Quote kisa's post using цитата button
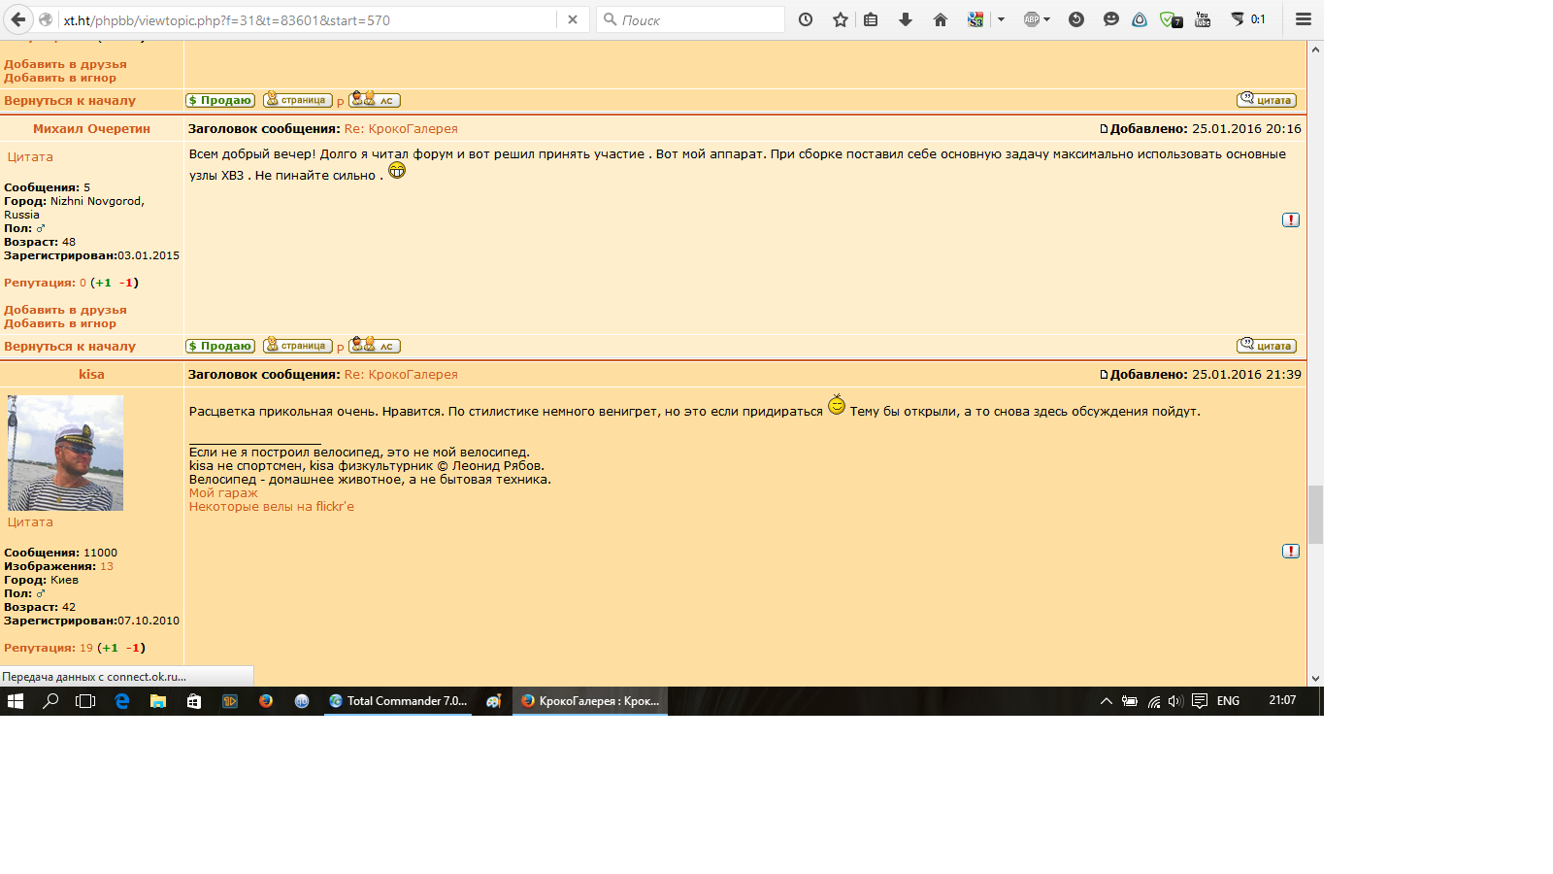 (x=30, y=522)
